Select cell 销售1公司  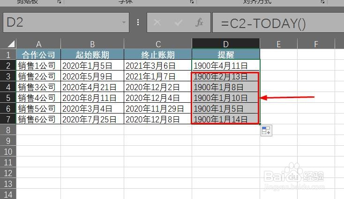(38, 65)
